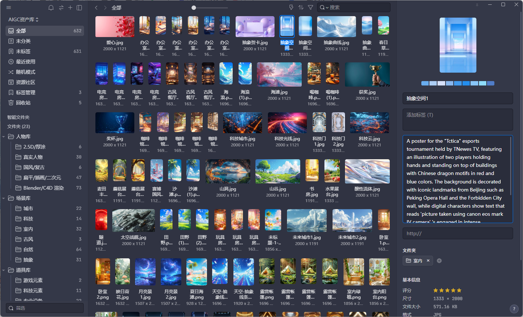
Task: Collapse the 人物库 folder group
Action: point(3,136)
